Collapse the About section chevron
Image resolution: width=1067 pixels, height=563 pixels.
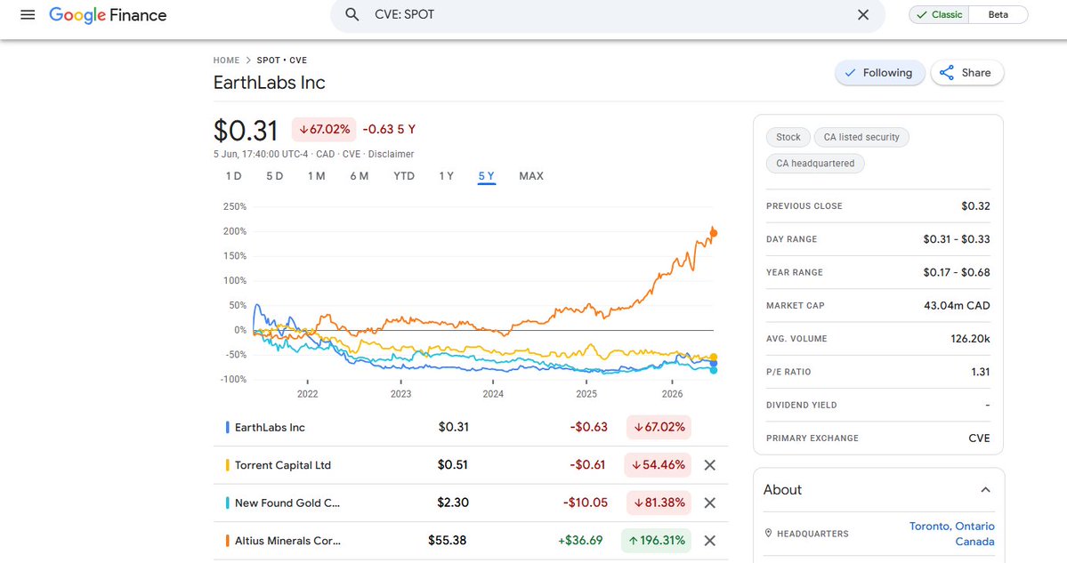[x=985, y=489]
